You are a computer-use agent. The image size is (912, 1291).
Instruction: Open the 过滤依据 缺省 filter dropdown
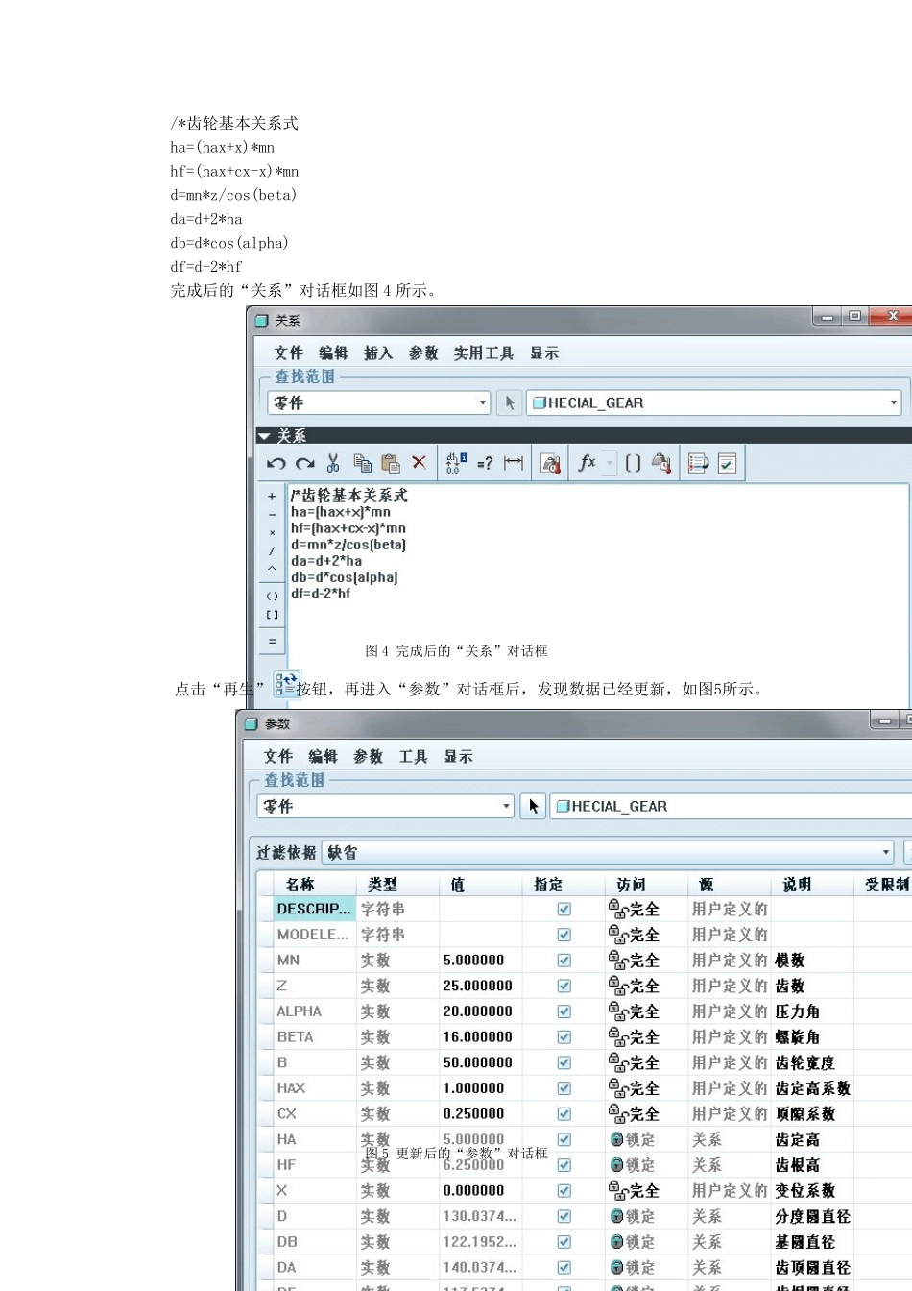(x=608, y=852)
